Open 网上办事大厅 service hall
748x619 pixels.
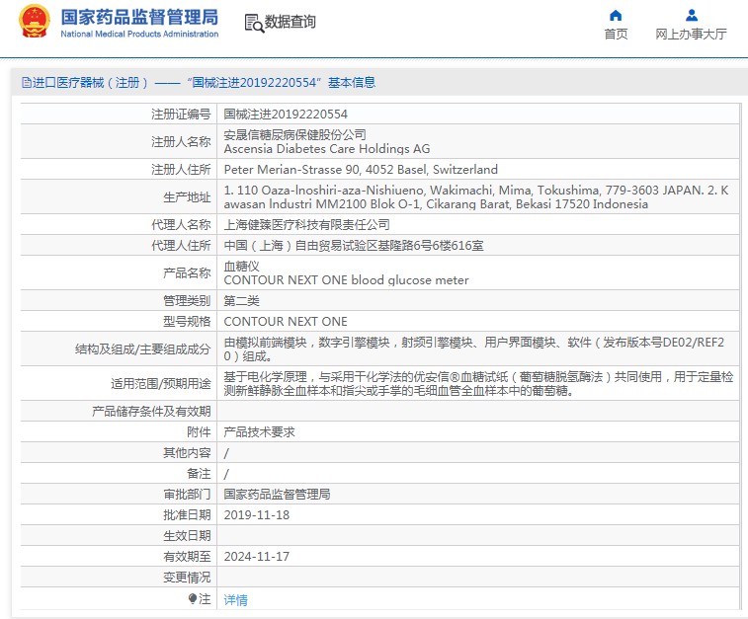tap(692, 35)
